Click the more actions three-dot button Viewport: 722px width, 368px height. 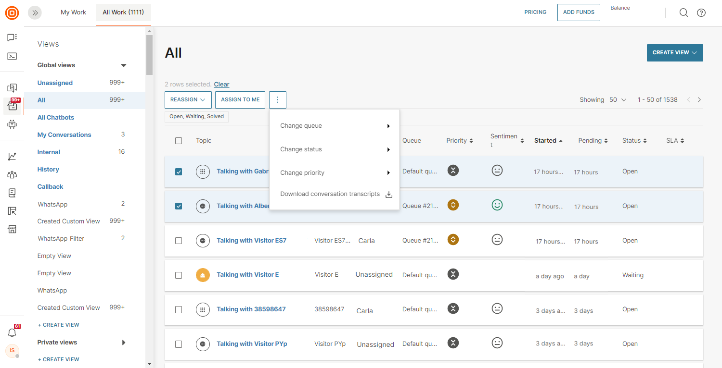click(x=278, y=100)
